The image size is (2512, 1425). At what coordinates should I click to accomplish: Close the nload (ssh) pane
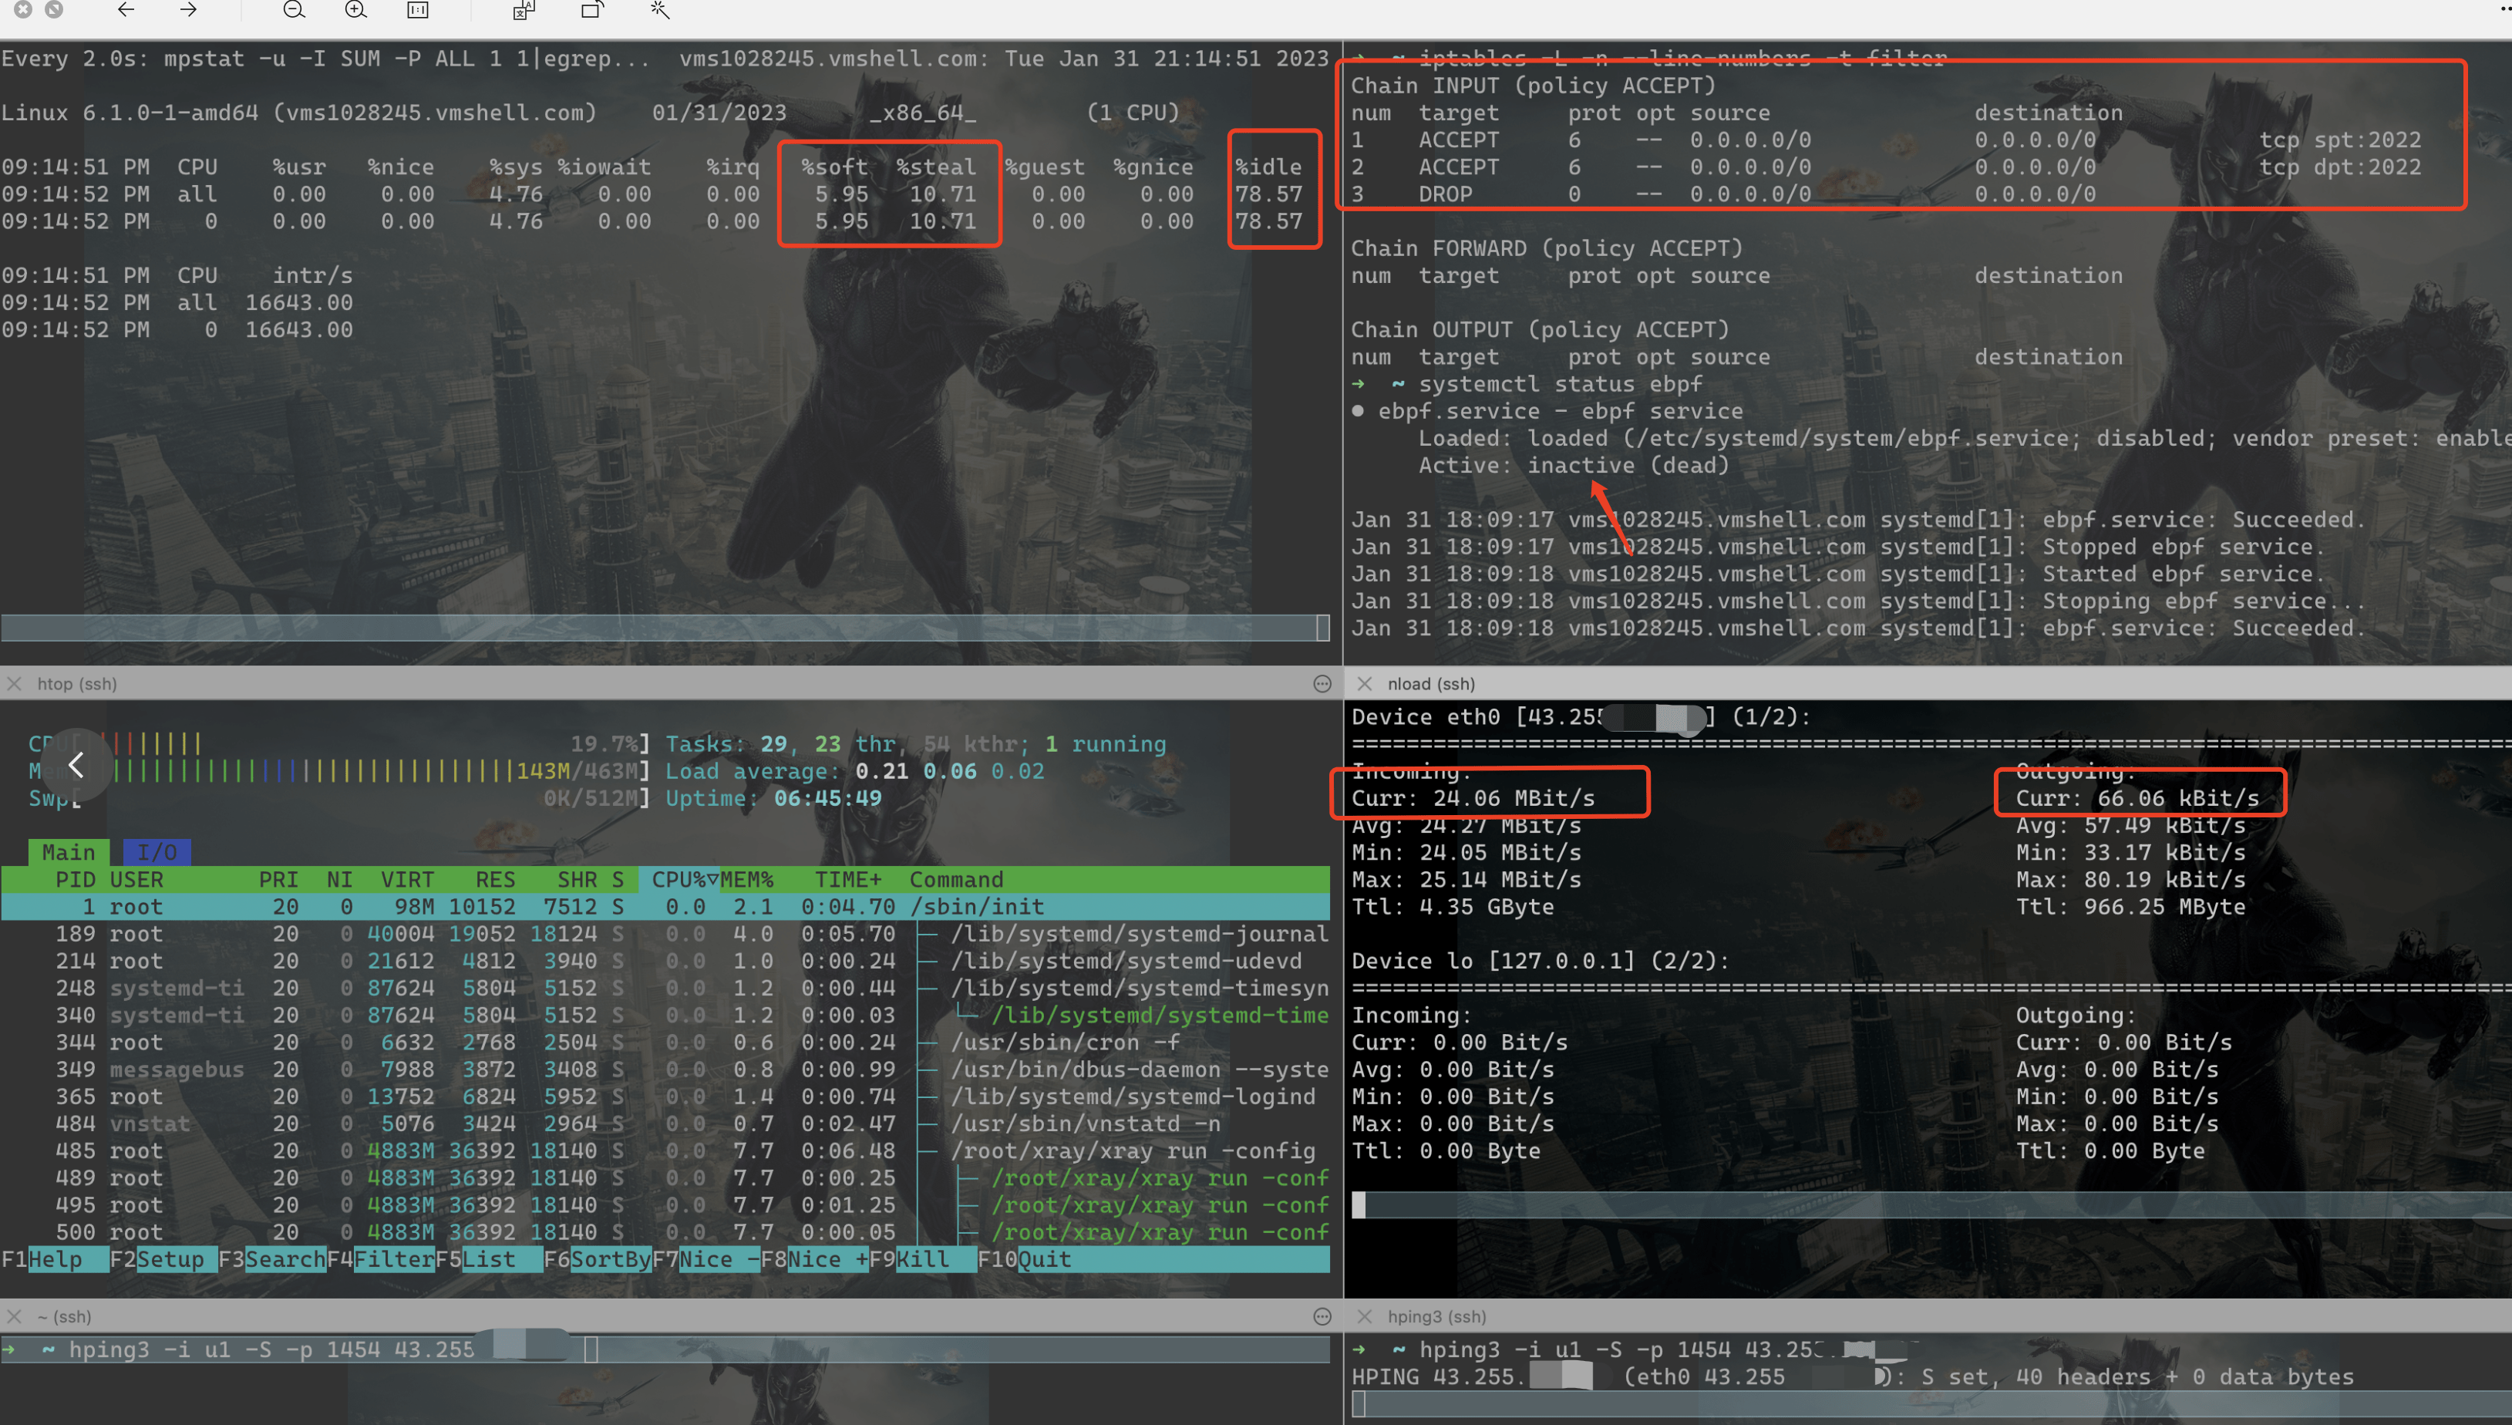(1364, 683)
